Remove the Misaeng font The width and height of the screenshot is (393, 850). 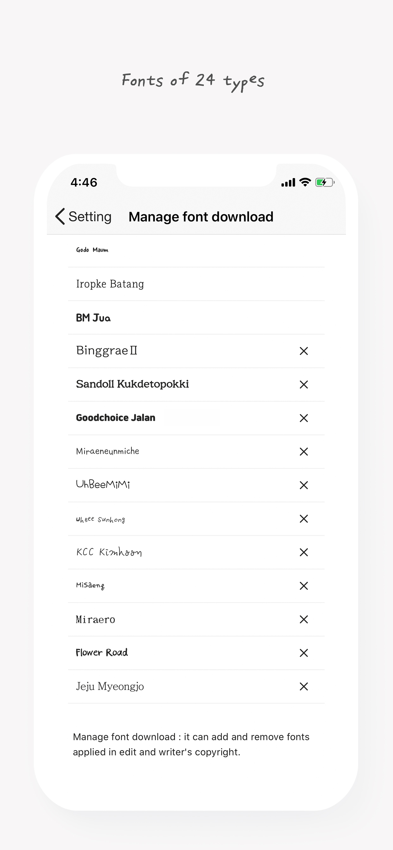[304, 586]
